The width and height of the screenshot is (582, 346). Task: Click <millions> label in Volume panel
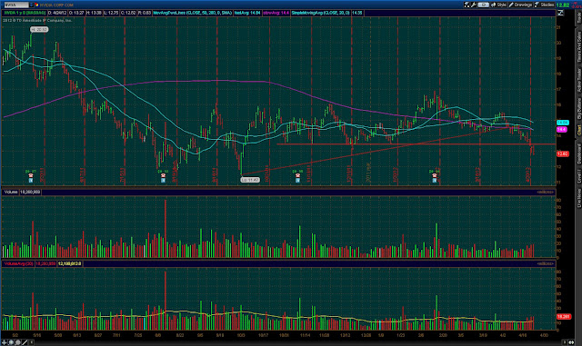click(545, 193)
